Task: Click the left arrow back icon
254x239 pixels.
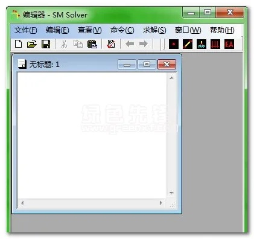Action: (130, 43)
